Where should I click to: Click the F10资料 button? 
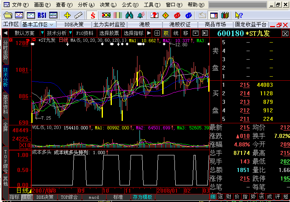point(85,33)
